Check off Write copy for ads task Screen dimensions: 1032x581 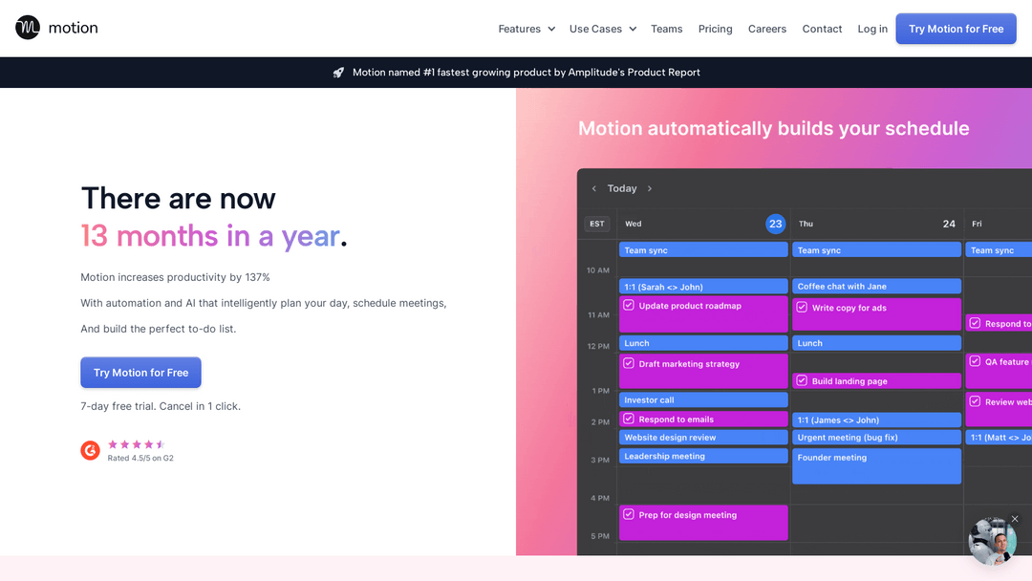(x=802, y=308)
